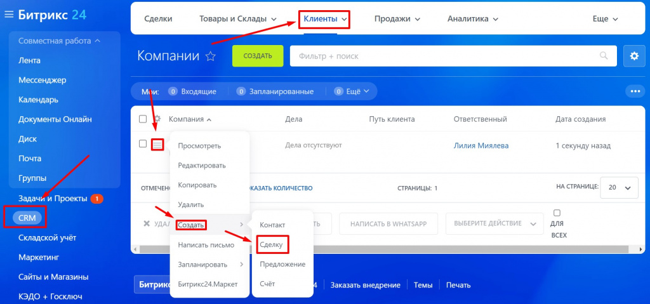650x304 pixels.
Task: Open Складской учёт in sidebar
Action: 47,238
